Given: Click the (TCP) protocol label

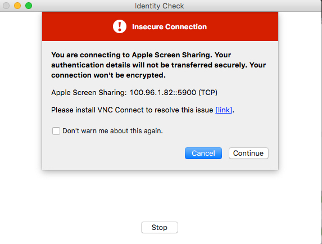Looking at the screenshot, I should (208, 93).
